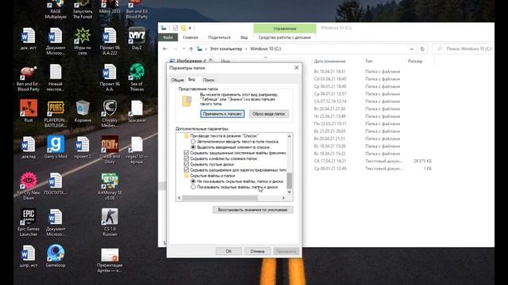This screenshot has width=508, height=285.
Task: Sort by the Дата изменения column header
Action: [x=329, y=61]
